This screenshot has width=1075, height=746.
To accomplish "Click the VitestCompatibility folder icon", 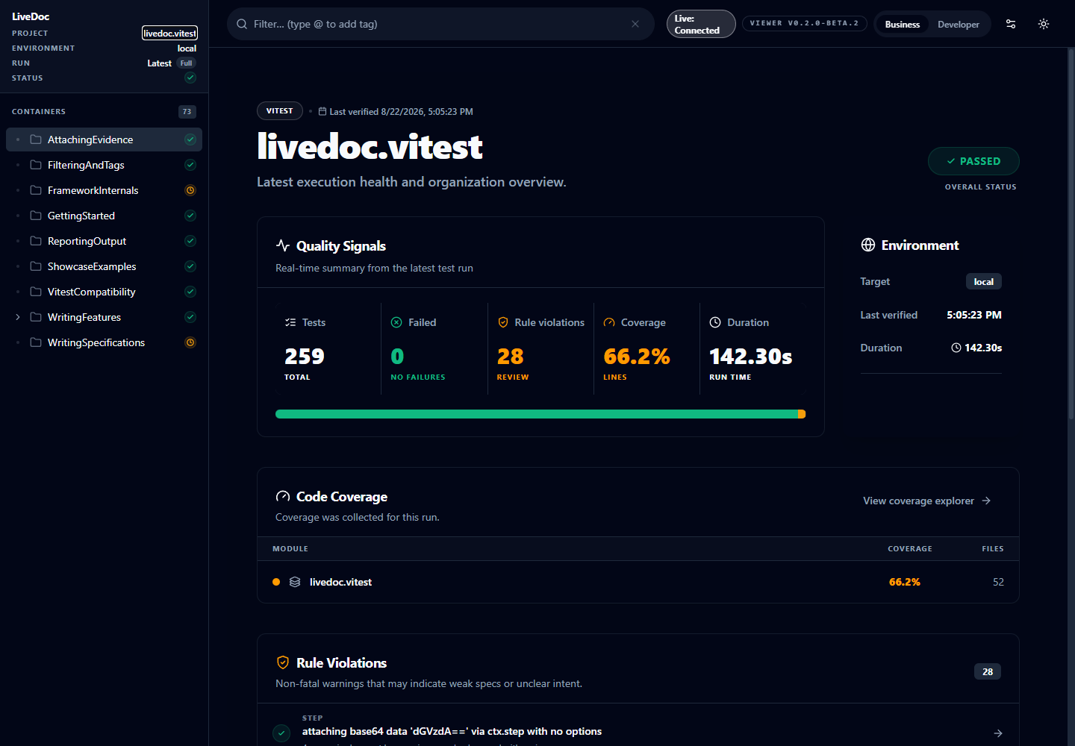I will coord(36,292).
